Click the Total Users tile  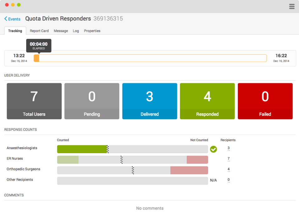pyautogui.click(x=34, y=101)
